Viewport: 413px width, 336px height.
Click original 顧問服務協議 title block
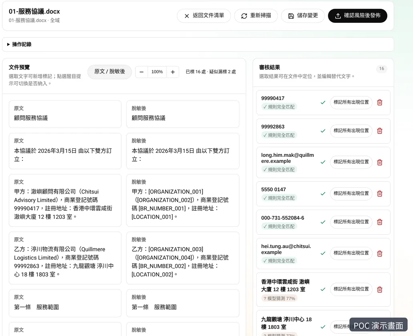(65, 114)
